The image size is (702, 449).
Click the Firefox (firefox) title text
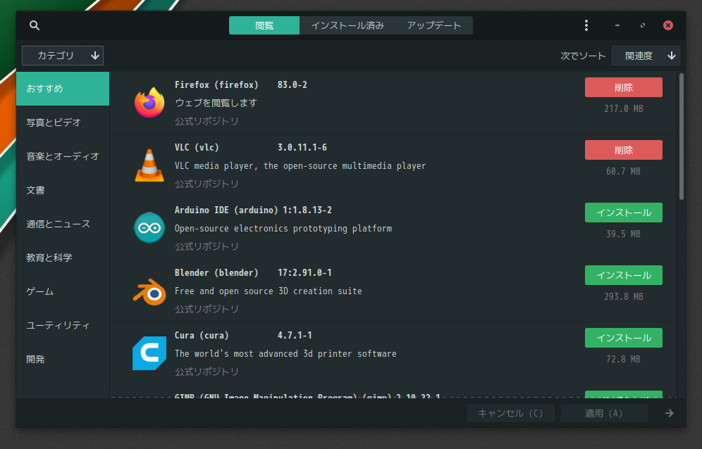pyautogui.click(x=216, y=85)
